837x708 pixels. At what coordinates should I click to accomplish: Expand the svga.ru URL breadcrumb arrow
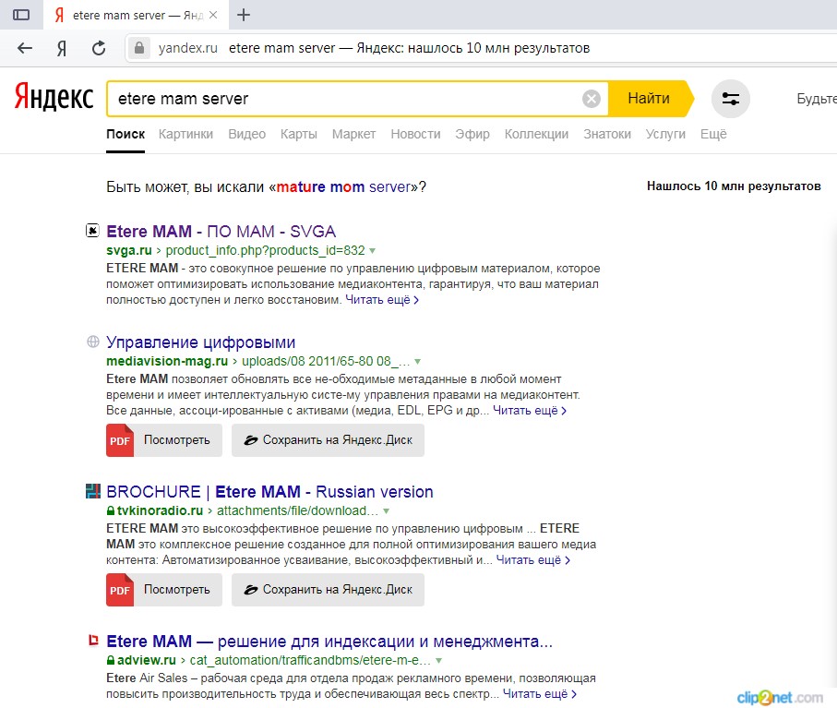399,250
